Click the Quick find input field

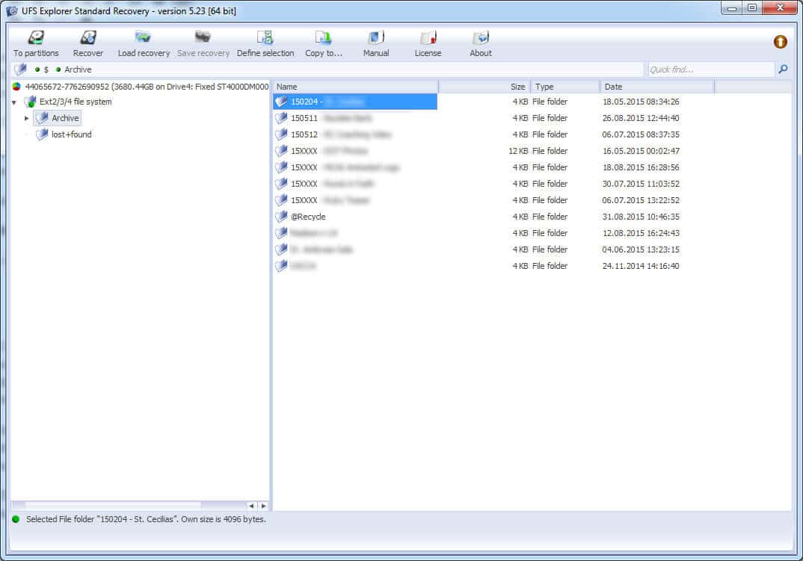[710, 69]
